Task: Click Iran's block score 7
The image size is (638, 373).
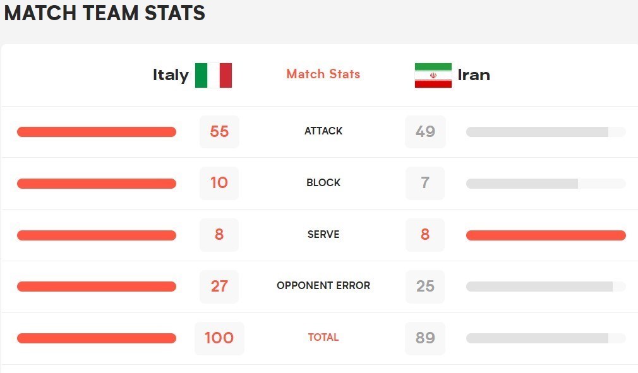Action: [425, 183]
